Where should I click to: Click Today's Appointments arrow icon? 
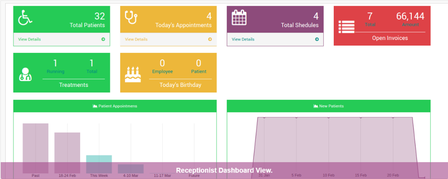pos(210,40)
